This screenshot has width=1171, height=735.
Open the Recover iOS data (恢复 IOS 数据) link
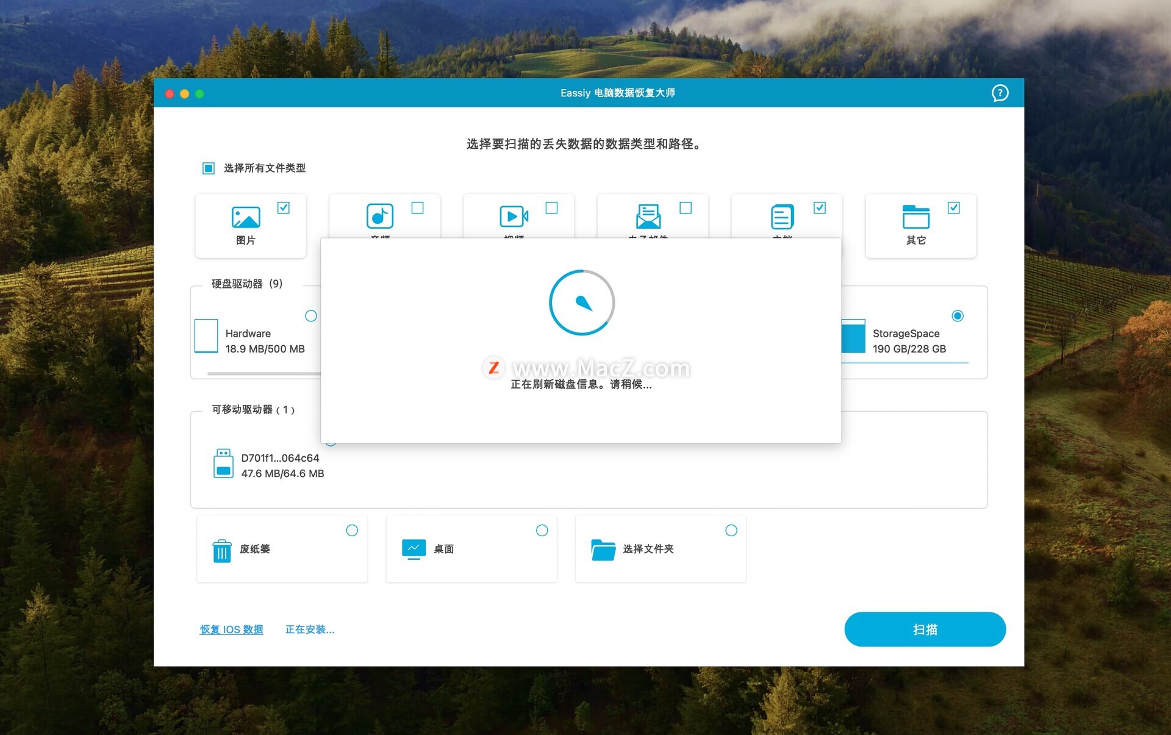(x=231, y=629)
